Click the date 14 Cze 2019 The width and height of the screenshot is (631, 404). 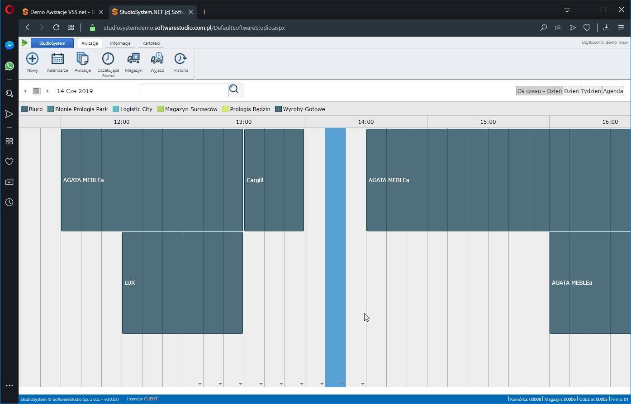click(x=75, y=91)
